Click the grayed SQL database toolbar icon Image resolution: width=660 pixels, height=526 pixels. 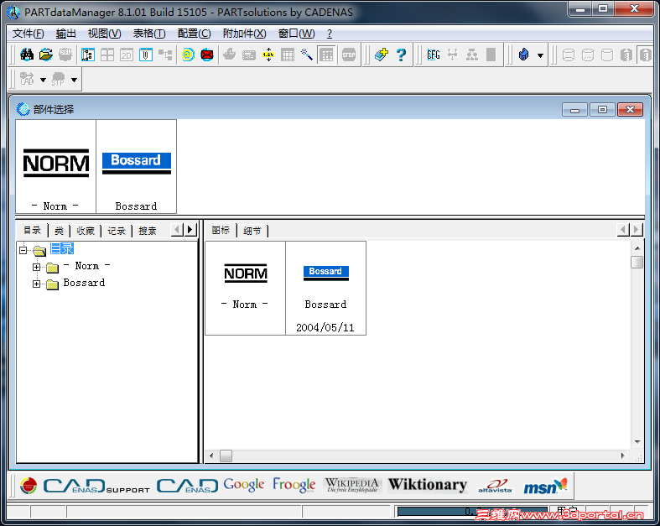pyautogui.click(x=65, y=55)
